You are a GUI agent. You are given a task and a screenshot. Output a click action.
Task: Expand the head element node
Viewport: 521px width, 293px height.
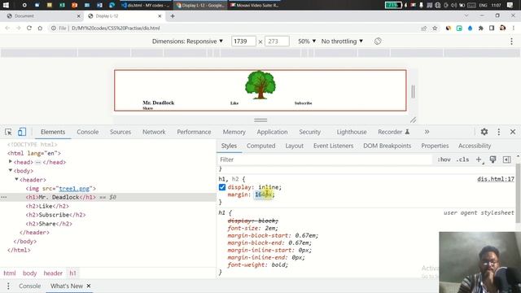coord(11,162)
